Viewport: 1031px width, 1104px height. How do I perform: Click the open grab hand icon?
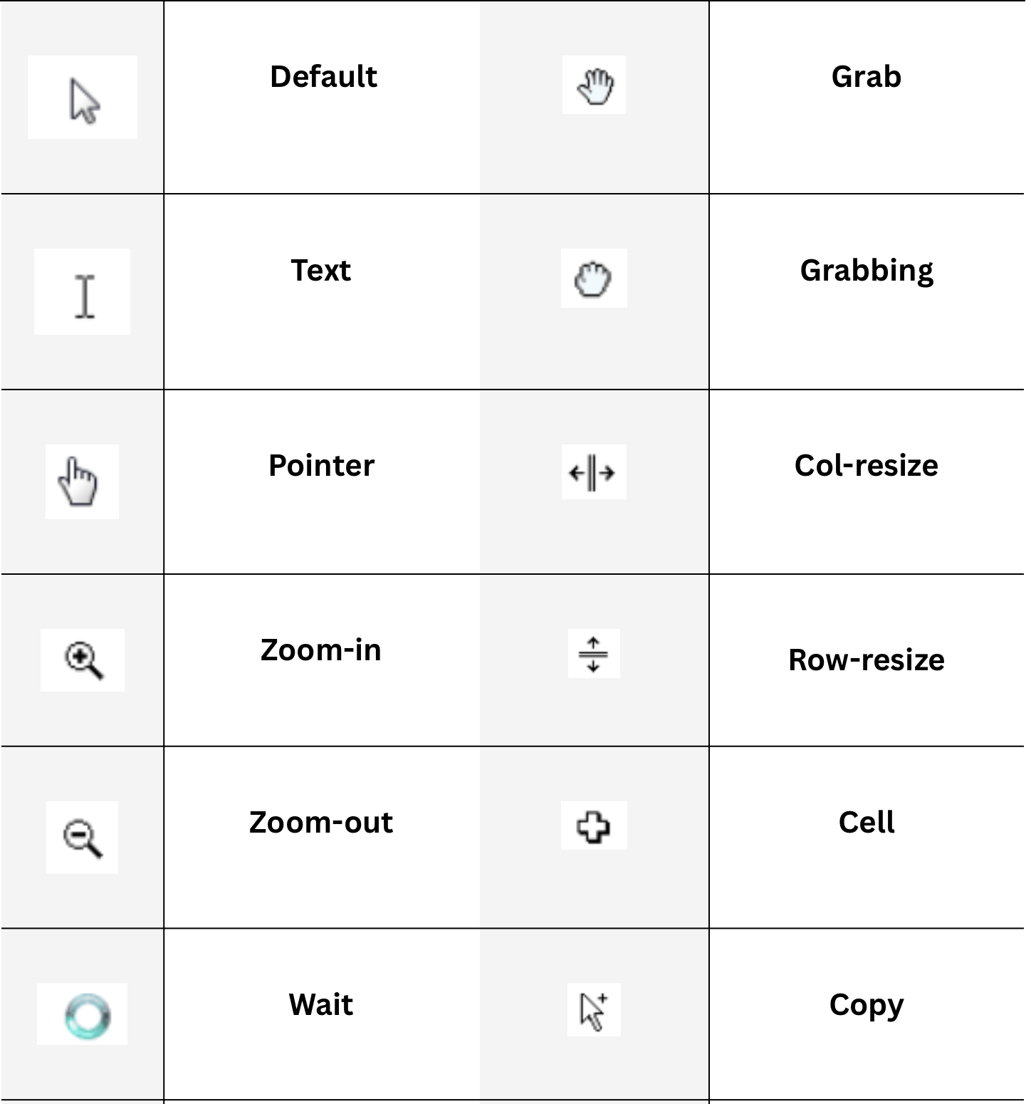595,86
